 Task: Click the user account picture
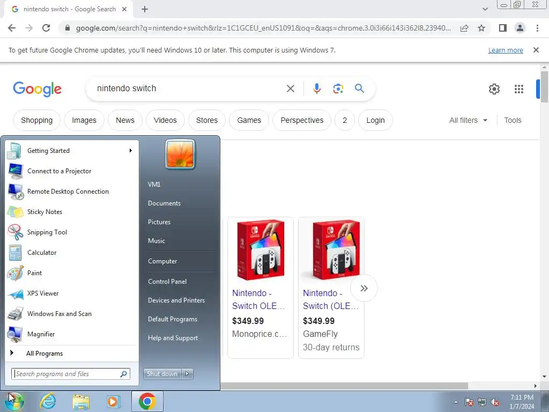click(180, 154)
